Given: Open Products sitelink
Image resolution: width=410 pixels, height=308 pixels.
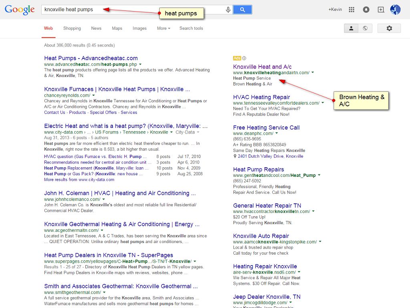Looking at the screenshot, I should (77, 112).
